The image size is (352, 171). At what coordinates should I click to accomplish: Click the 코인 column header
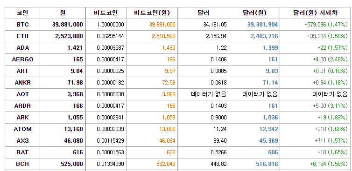[22, 13]
